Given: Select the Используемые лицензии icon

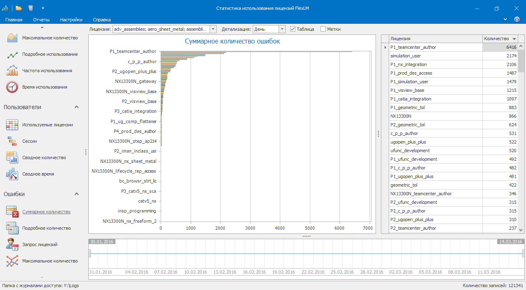Looking at the screenshot, I should (x=12, y=125).
